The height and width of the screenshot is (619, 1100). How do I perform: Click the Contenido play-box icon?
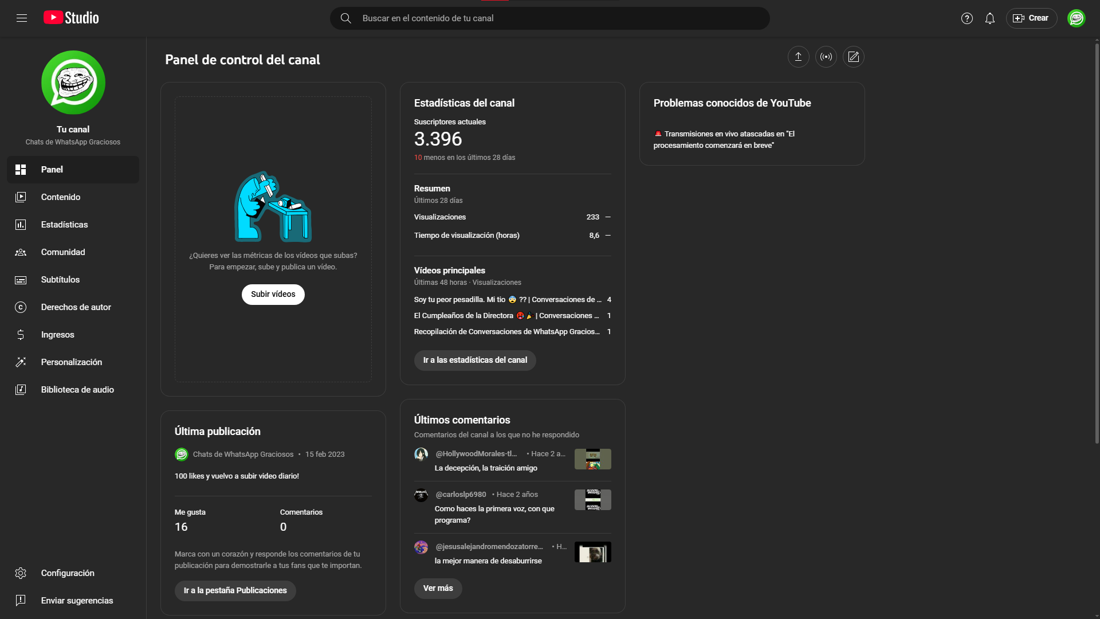(21, 197)
